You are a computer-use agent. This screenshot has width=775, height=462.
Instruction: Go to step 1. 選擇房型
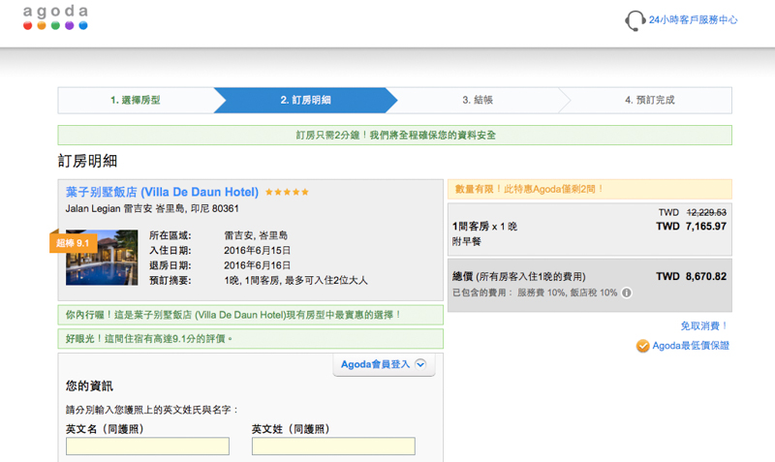[136, 101]
